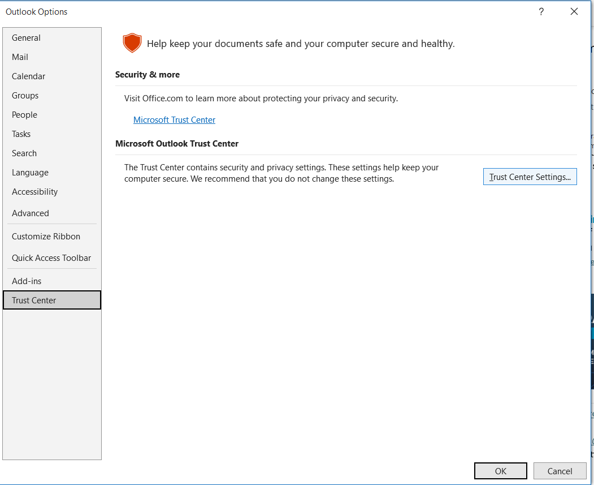Confirm options with the OK button
The width and height of the screenshot is (594, 485).
tap(500, 471)
